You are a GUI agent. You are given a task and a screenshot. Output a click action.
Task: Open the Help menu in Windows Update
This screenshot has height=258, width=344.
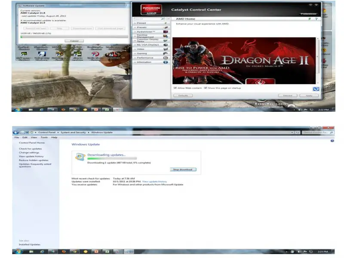(x=54, y=137)
